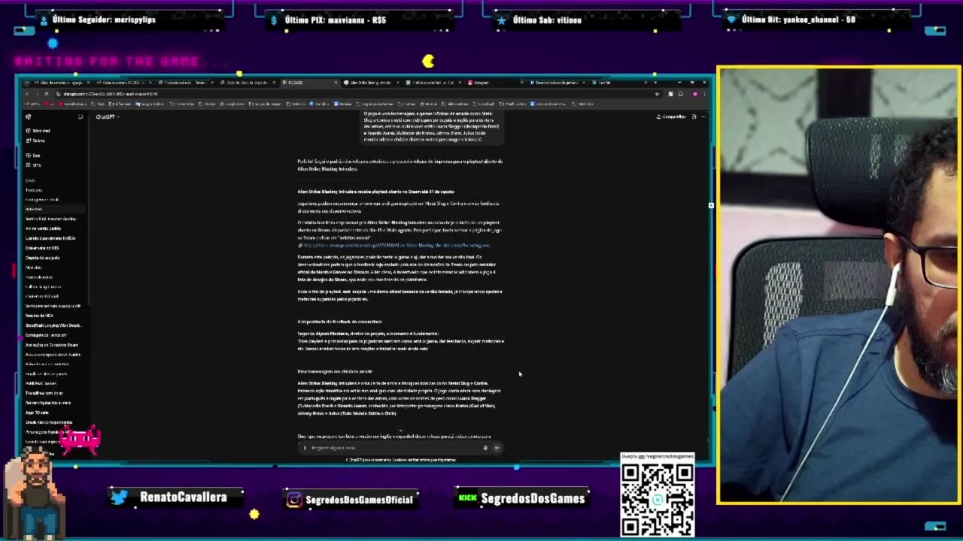
Task: Open GPTs in the sidebar
Action: pyautogui.click(x=35, y=165)
